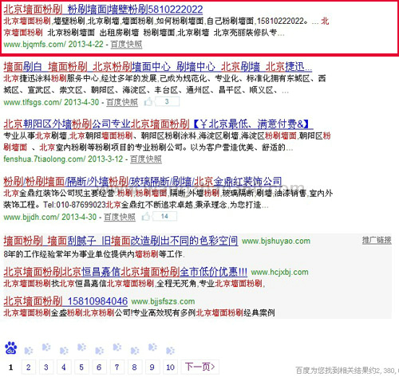Click the Baidu paw logo in pagination

(x=11, y=348)
